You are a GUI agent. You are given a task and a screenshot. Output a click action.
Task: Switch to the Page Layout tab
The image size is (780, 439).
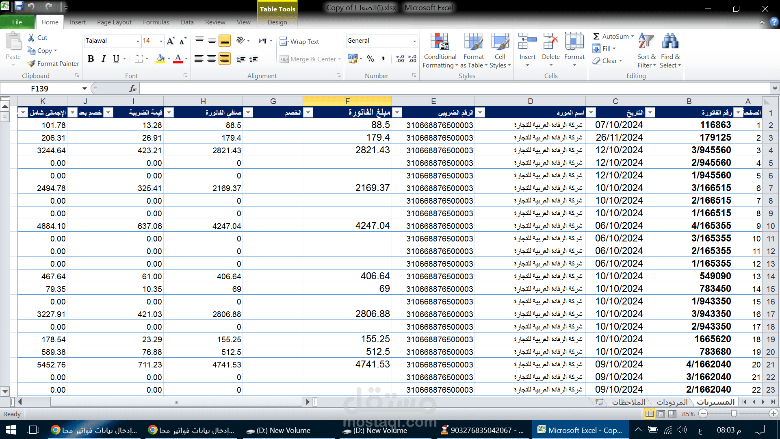click(114, 22)
